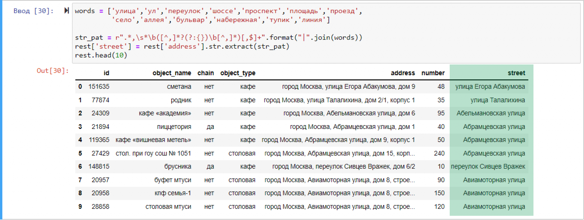Image resolution: width=584 pixels, height=220 pixels.
Task: Click the 'object_name' column header
Action: coord(172,73)
